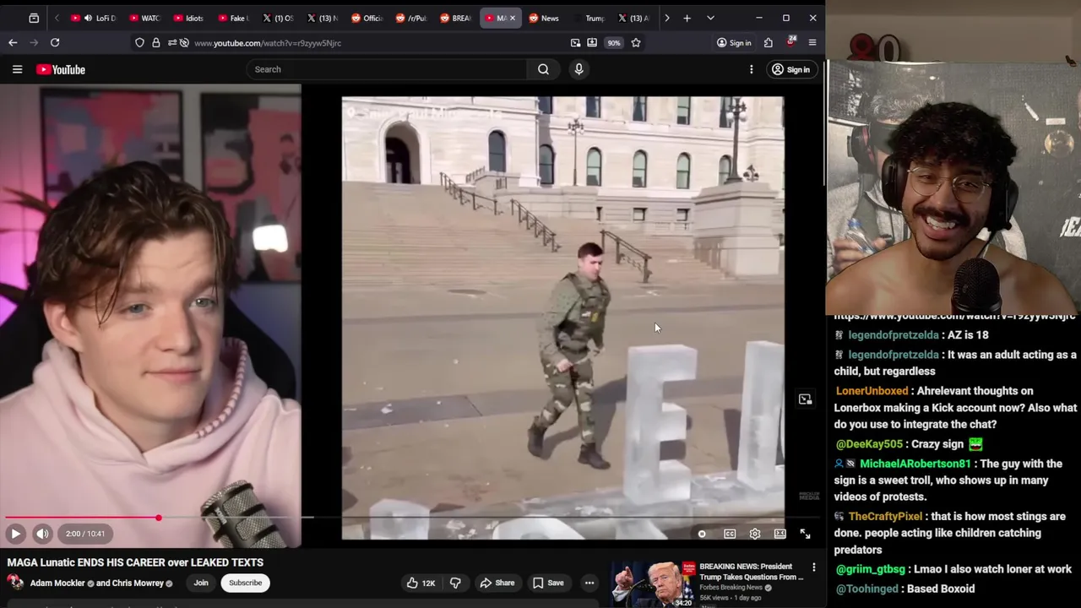Dislike the video
The height and width of the screenshot is (608, 1081).
(x=455, y=583)
